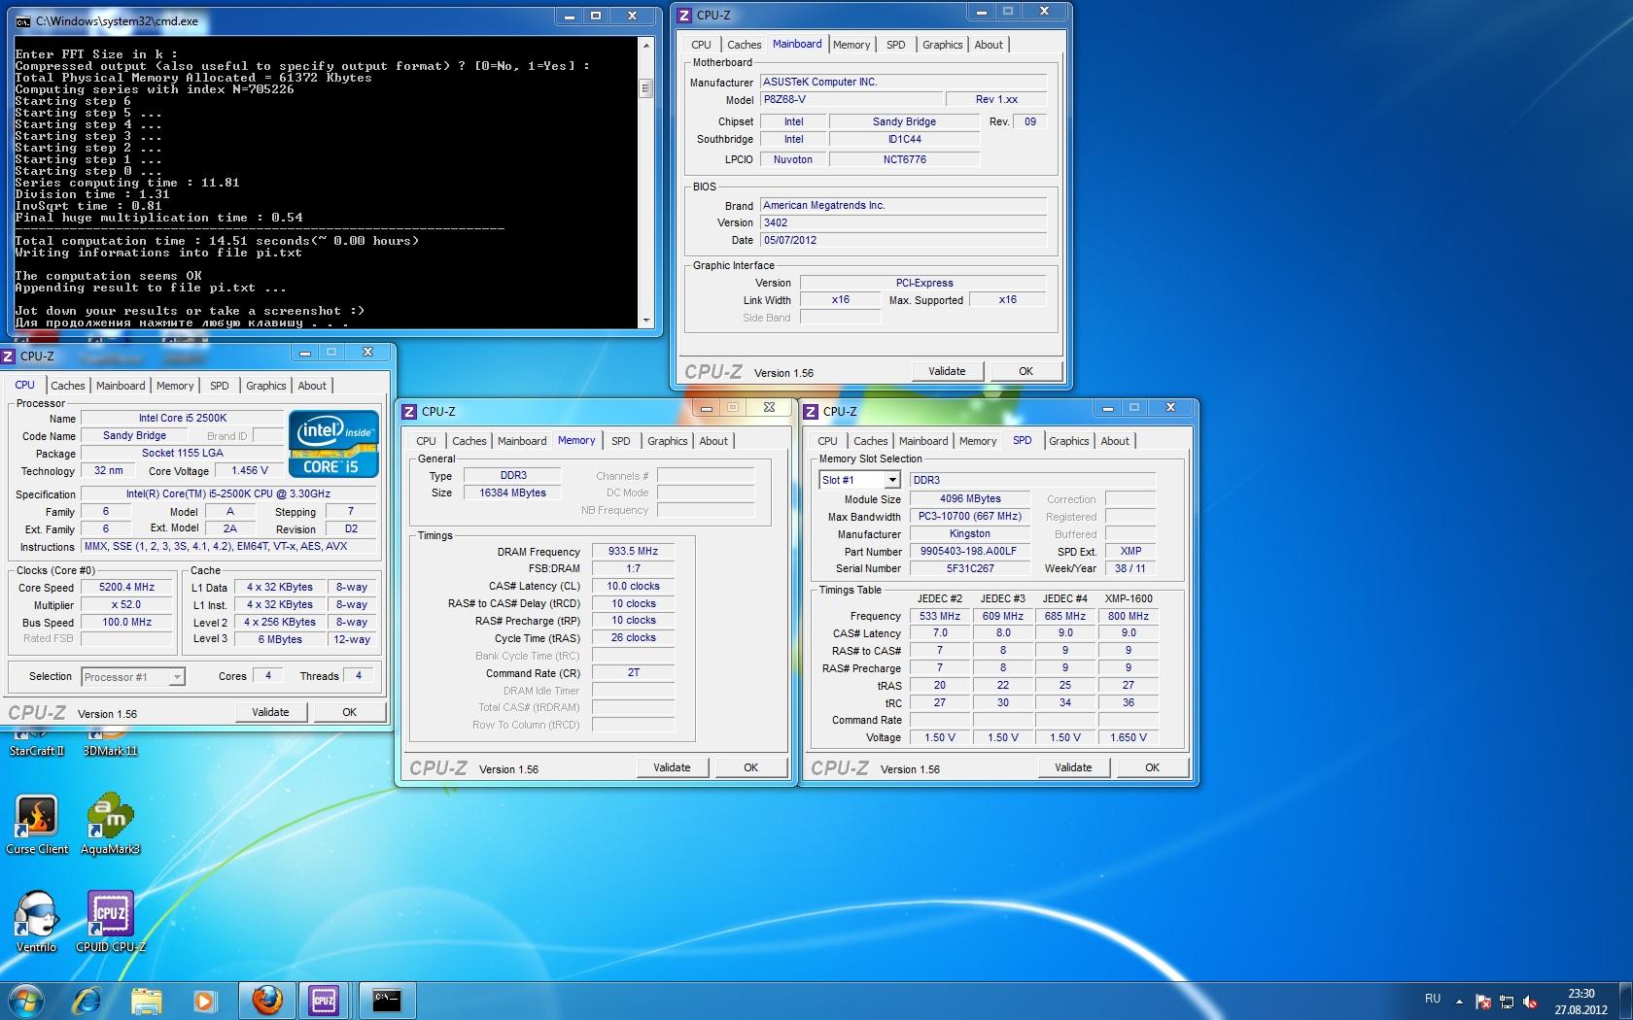The image size is (1633, 1020).
Task: Click the Size 16384 MBytes value
Action: pyautogui.click(x=511, y=493)
